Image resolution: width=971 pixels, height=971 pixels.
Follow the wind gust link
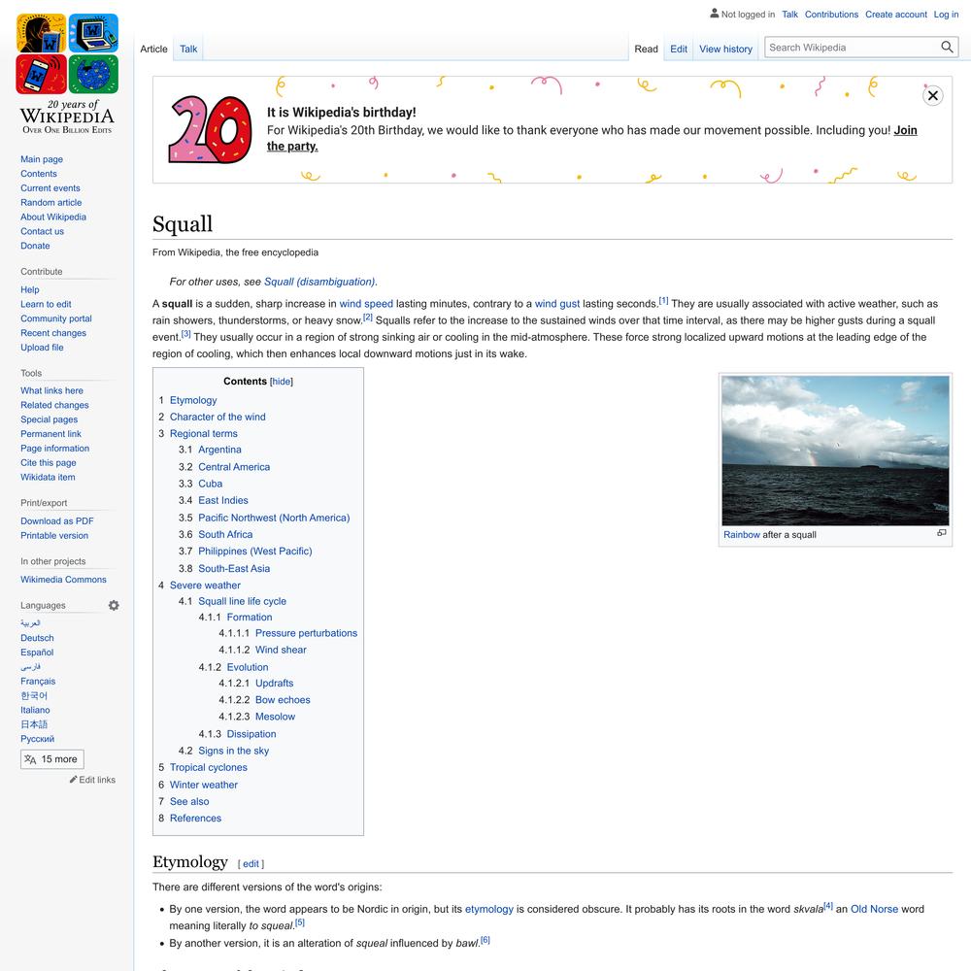pyautogui.click(x=557, y=304)
